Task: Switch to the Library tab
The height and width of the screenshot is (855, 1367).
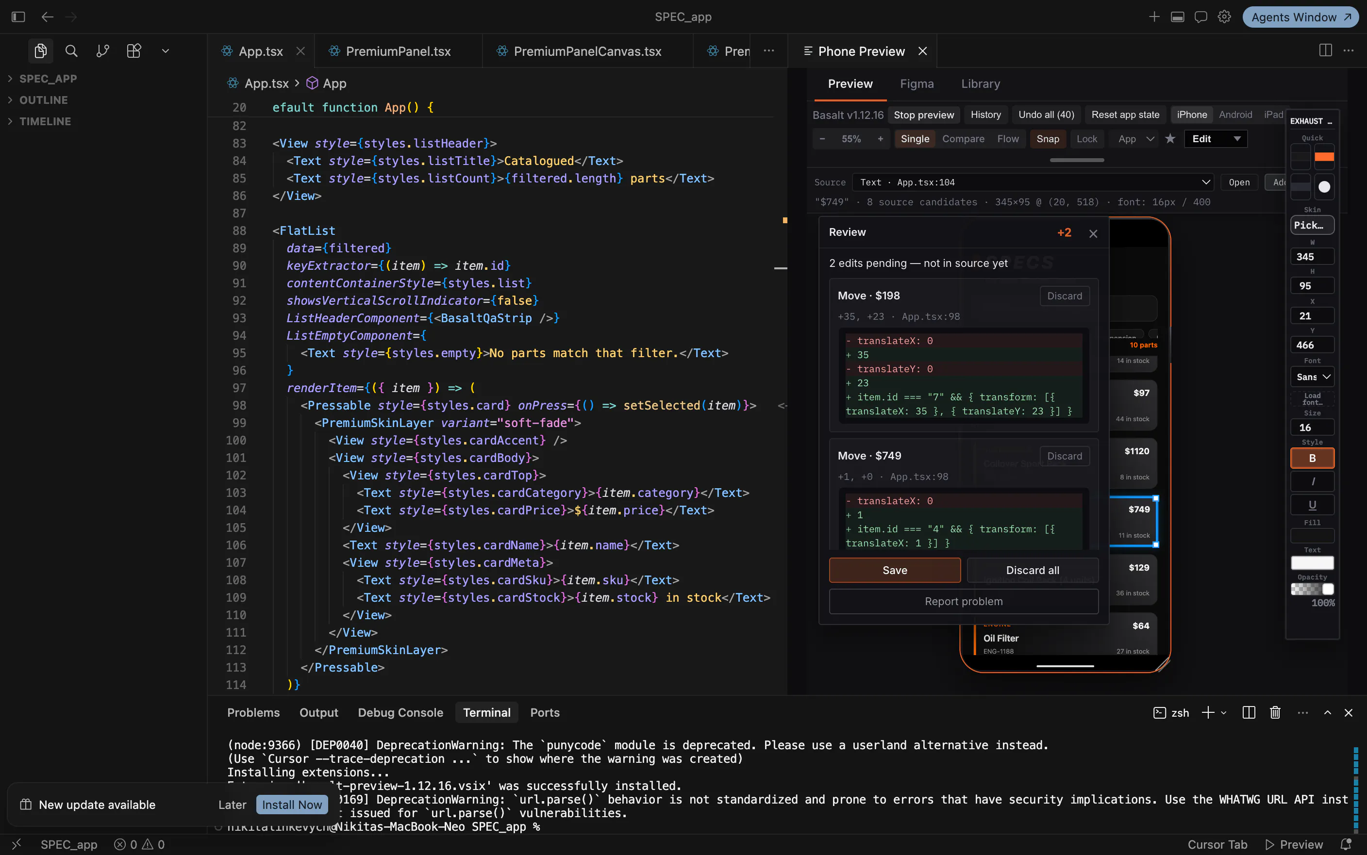Action: coord(980,83)
